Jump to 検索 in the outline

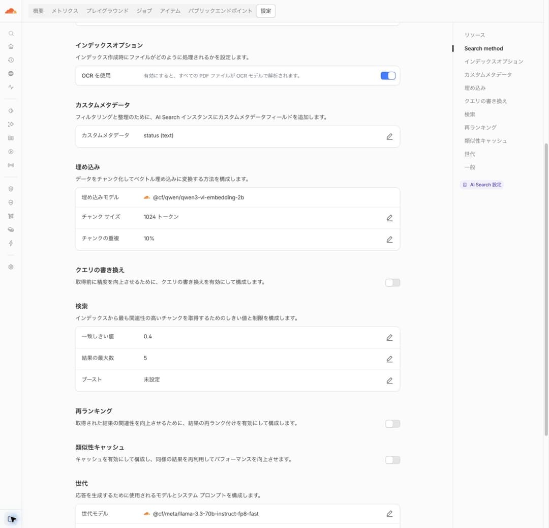pos(470,114)
